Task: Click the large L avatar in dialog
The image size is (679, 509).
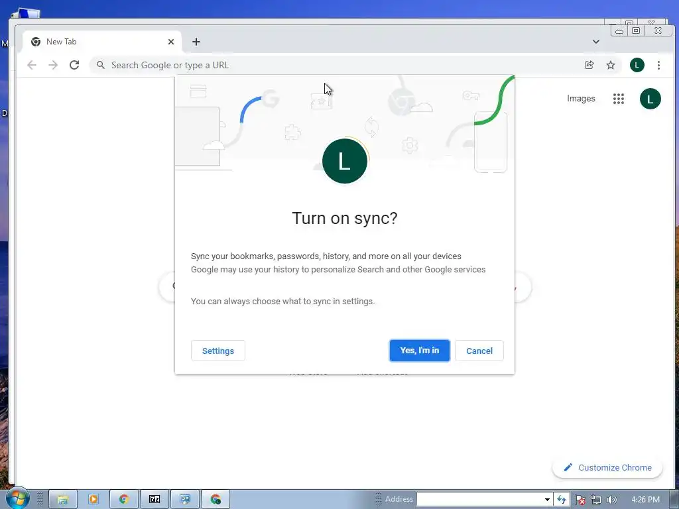Action: coord(345,161)
